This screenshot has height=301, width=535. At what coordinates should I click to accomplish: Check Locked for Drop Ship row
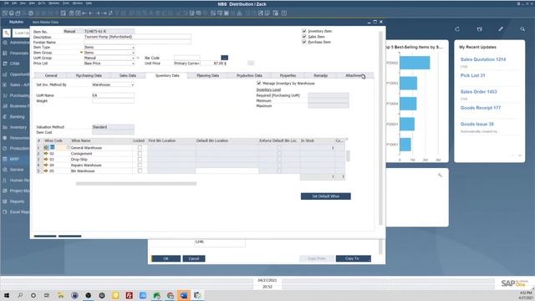tap(140, 160)
